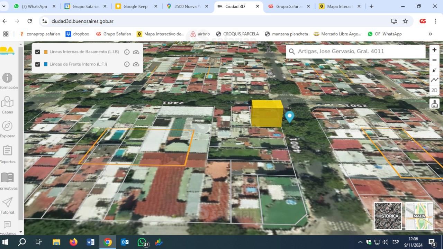
Task: Open the Chrome apps grid icon
Action: click(x=6, y=34)
